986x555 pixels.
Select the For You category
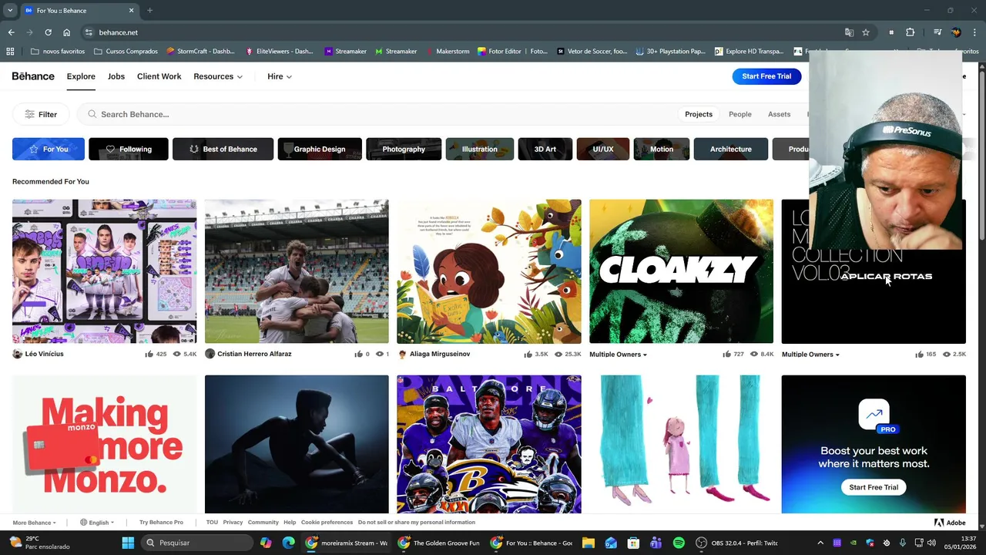(x=49, y=149)
